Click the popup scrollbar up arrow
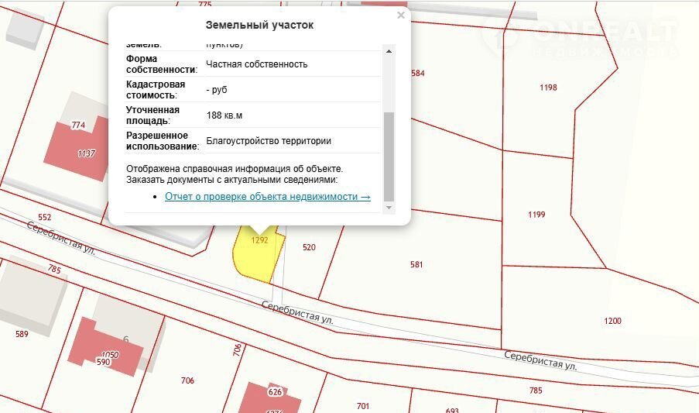 pos(389,51)
